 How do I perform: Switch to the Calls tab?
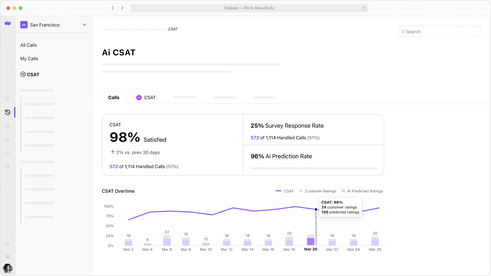114,98
